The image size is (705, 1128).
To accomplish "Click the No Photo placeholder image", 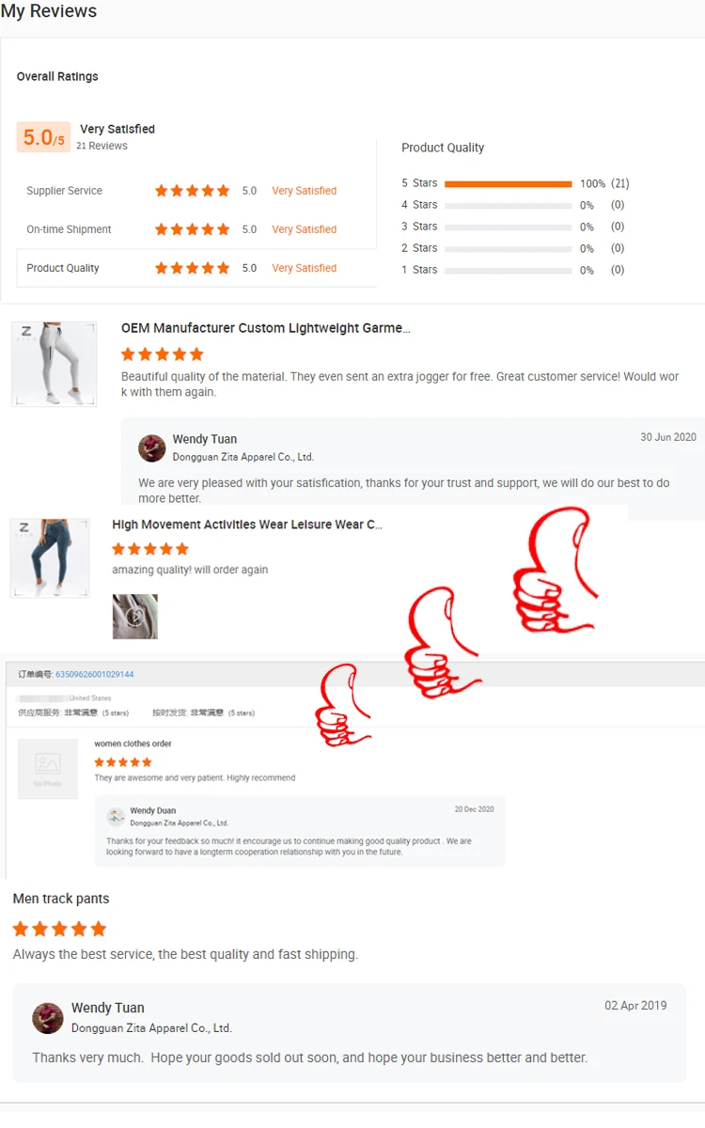I will (48, 769).
